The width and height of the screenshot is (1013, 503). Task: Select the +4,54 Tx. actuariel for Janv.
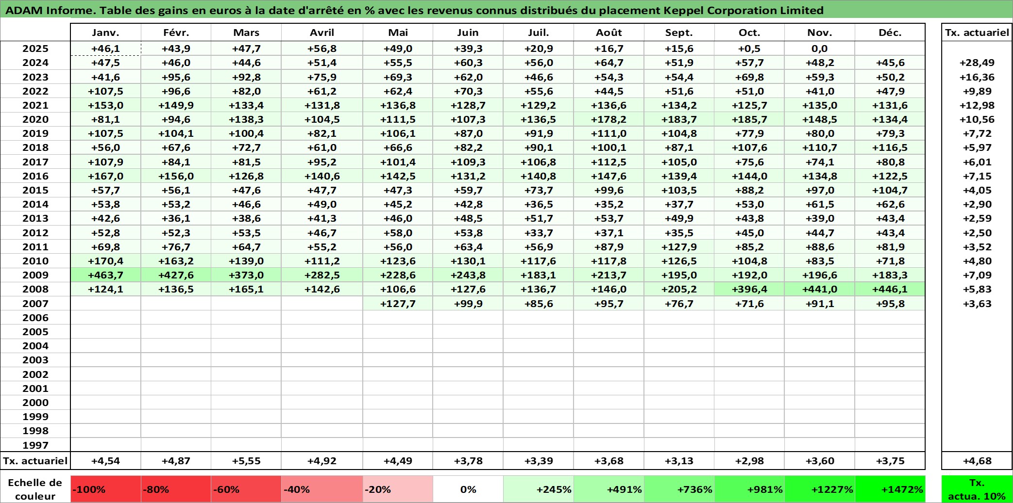(x=105, y=461)
